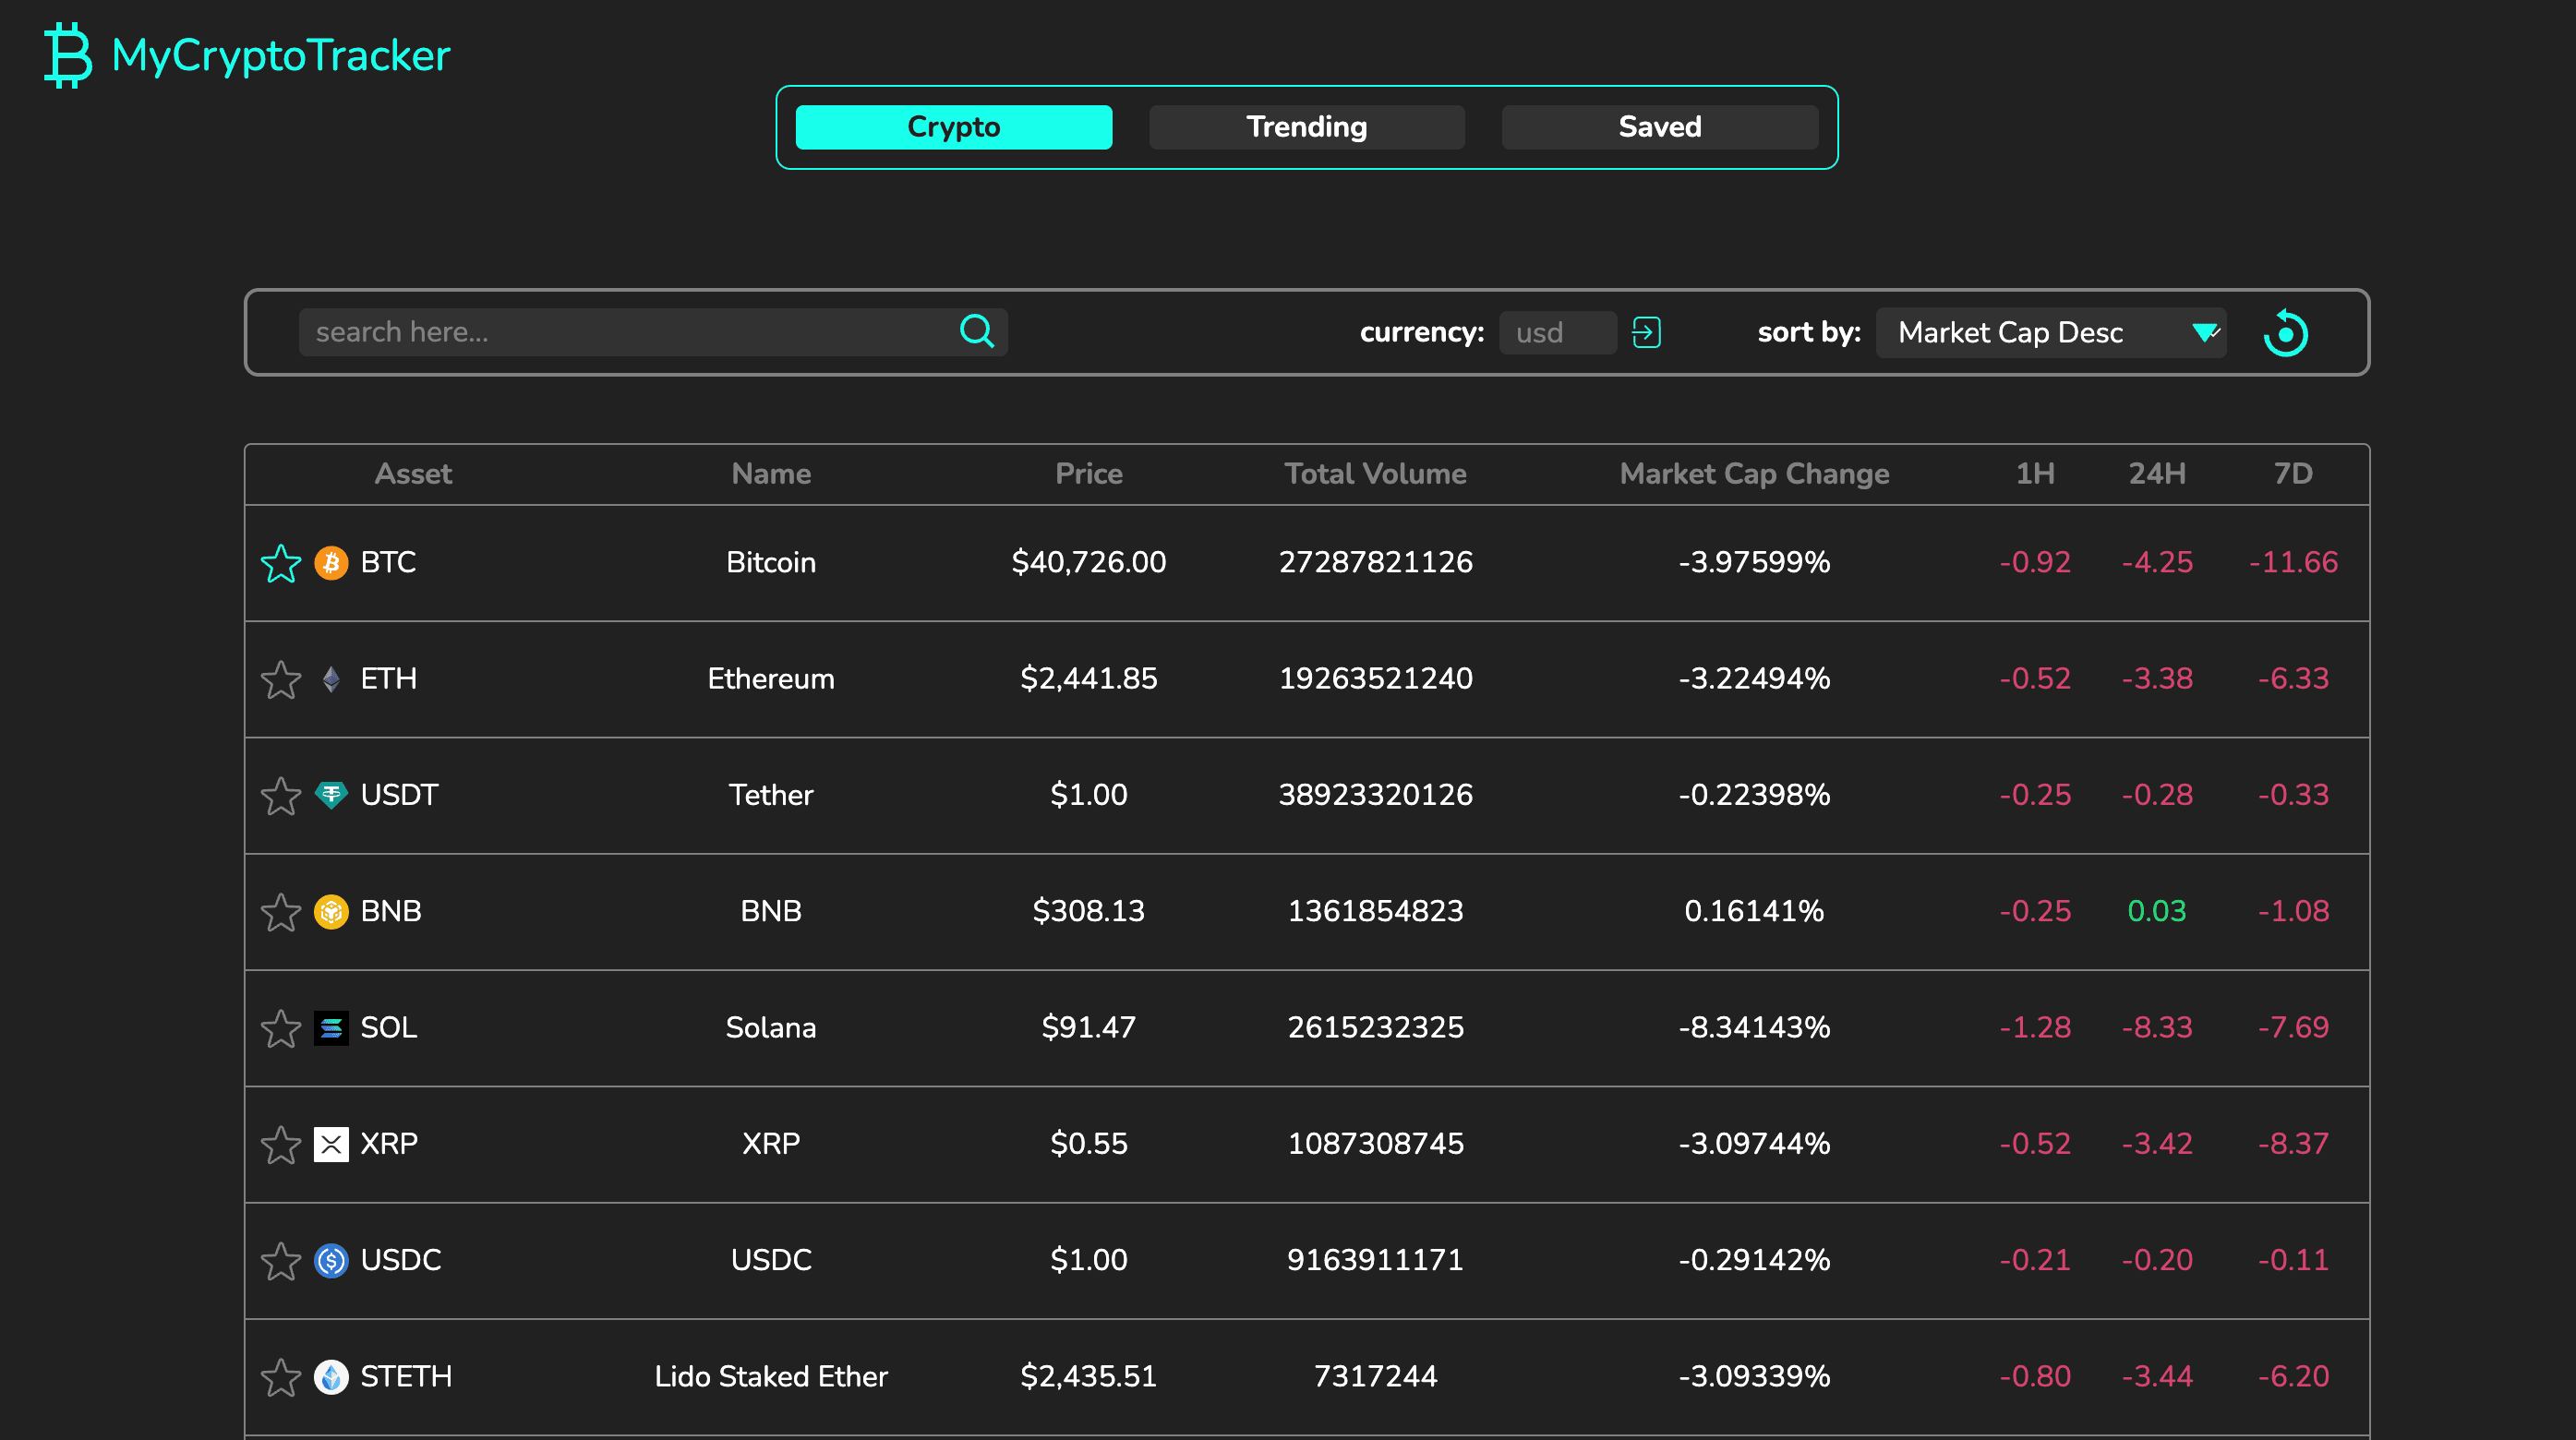This screenshot has height=1440, width=2576.
Task: Open the Tether name link
Action: (771, 795)
